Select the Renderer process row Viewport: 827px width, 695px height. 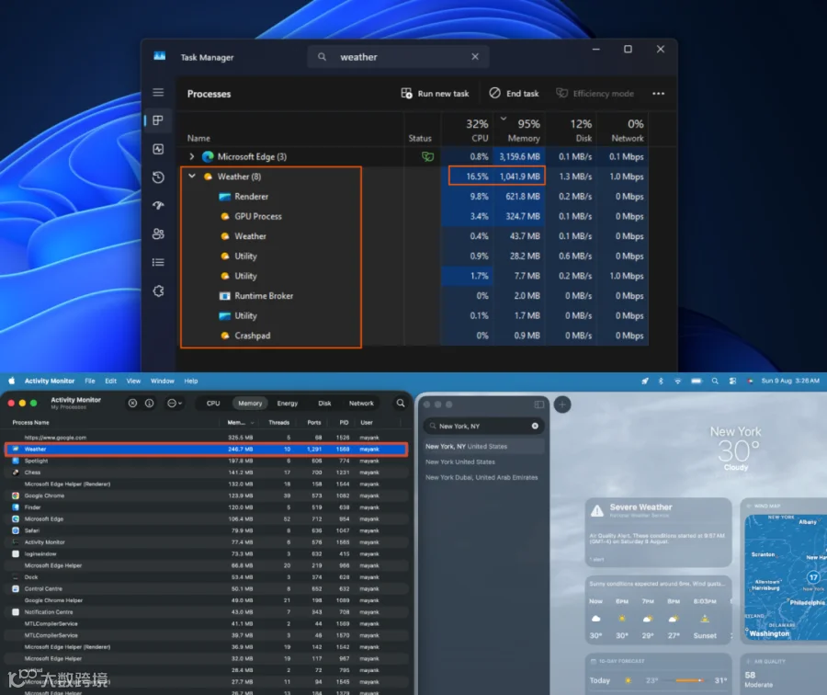tap(414, 197)
